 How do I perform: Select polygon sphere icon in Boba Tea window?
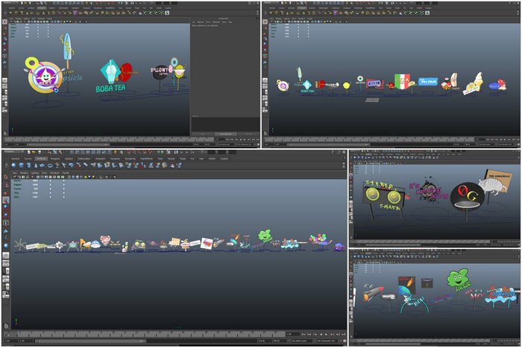pos(11,13)
